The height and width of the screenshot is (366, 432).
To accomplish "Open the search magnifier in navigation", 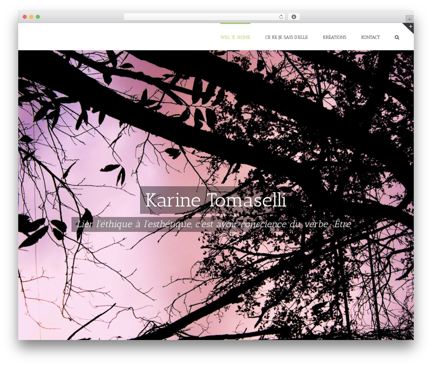I will pos(397,37).
